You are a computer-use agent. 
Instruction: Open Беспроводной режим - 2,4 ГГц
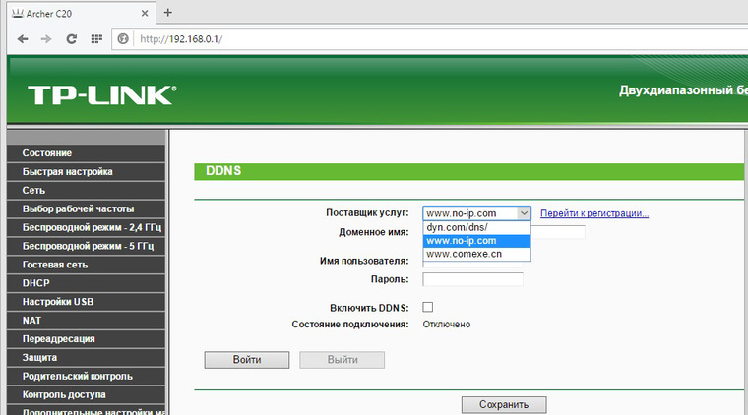pos(87,227)
